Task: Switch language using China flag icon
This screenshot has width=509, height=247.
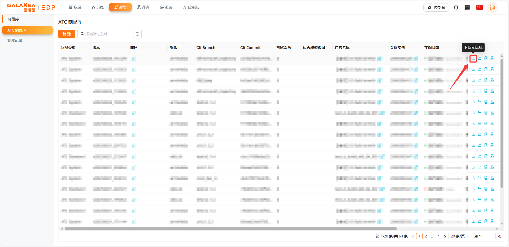Action: [x=479, y=7]
